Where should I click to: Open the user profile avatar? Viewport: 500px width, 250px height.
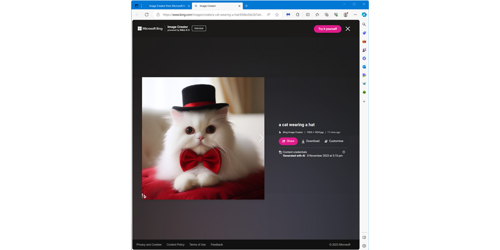click(x=346, y=14)
